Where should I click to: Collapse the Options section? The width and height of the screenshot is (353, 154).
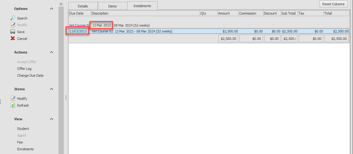pyautogui.click(x=51, y=9)
